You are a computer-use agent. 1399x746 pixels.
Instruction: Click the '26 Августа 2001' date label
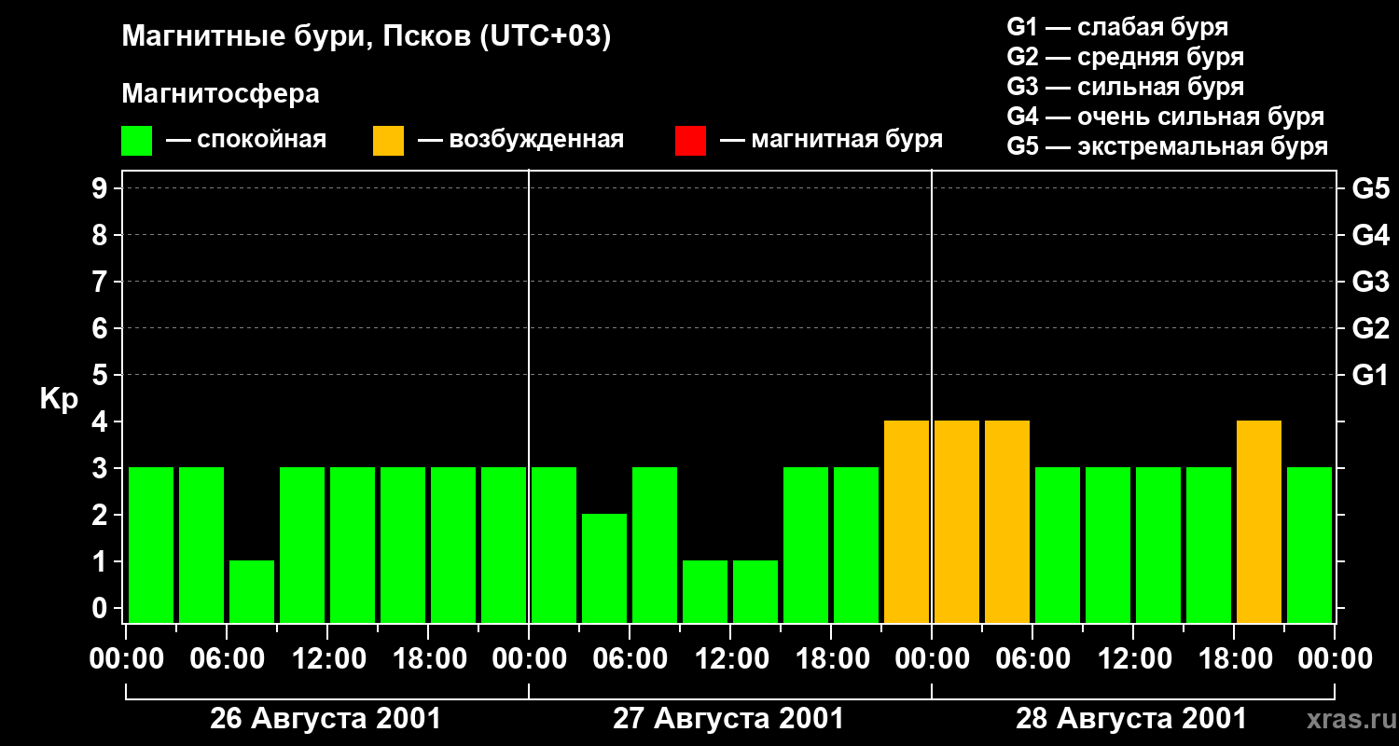pyautogui.click(x=326, y=719)
